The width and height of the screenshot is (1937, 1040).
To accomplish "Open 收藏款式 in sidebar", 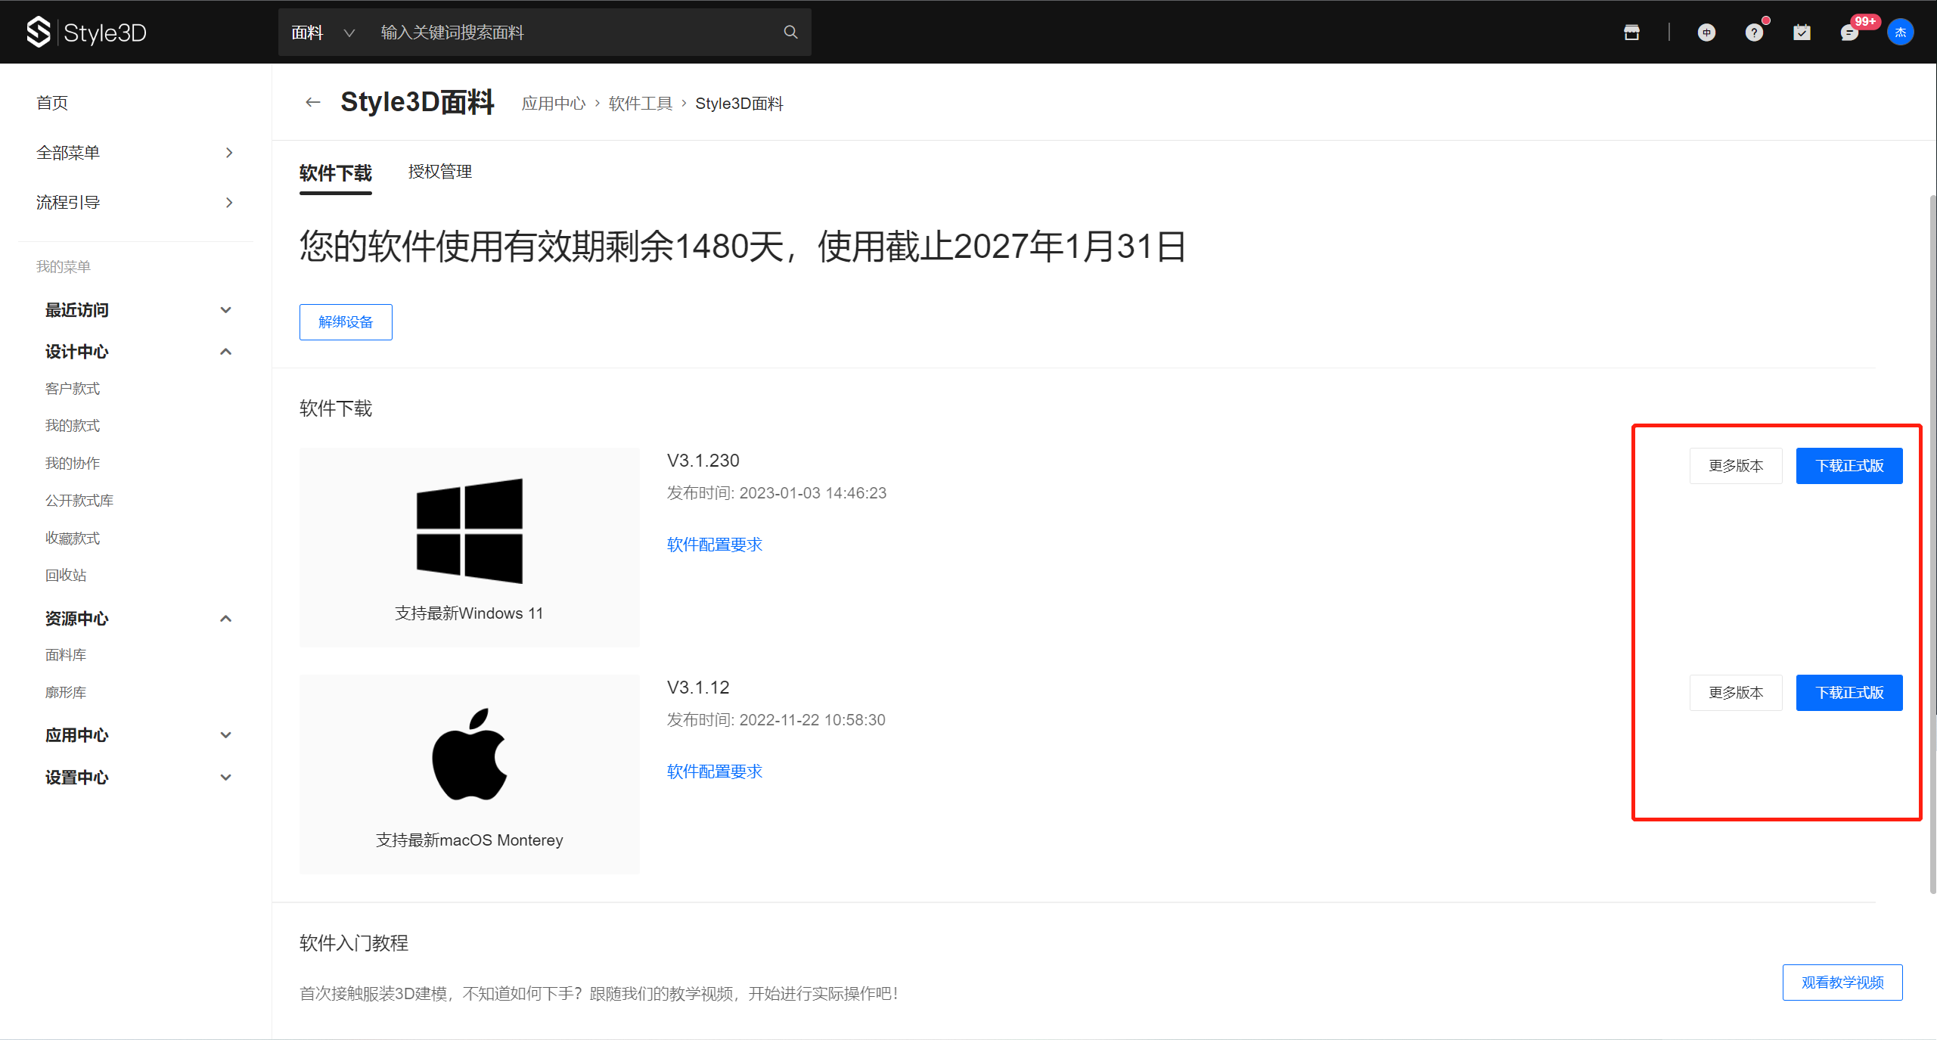I will point(73,539).
